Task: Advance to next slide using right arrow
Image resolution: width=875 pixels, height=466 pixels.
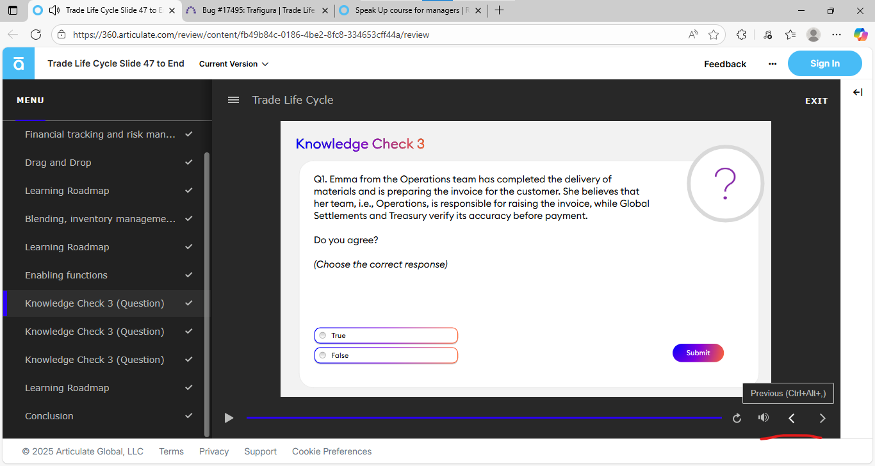Action: (822, 418)
